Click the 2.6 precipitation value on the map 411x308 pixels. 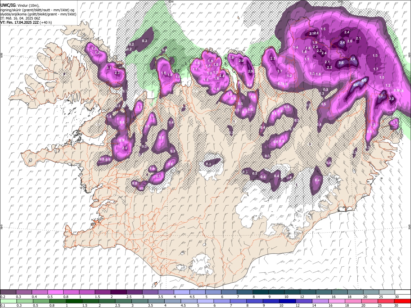316,33
